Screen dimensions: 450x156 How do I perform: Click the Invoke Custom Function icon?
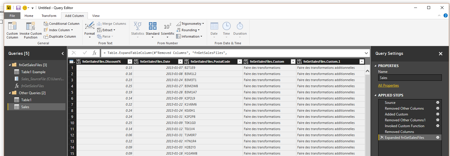[31, 27]
